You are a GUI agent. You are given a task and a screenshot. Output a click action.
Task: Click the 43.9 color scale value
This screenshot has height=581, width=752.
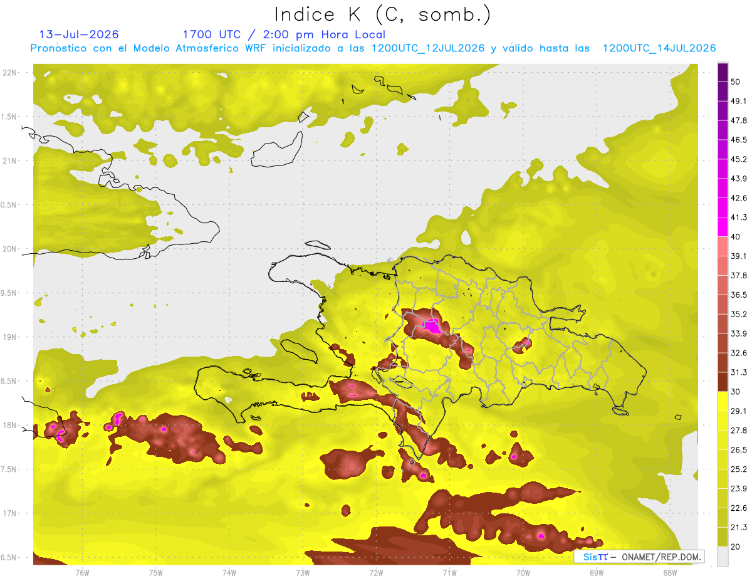coord(739,179)
